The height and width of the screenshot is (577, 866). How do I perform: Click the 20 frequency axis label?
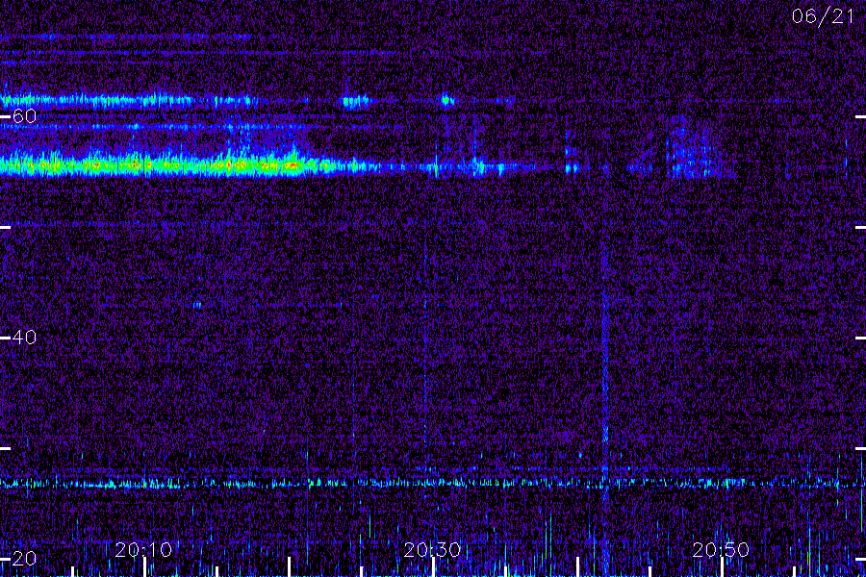click(24, 558)
